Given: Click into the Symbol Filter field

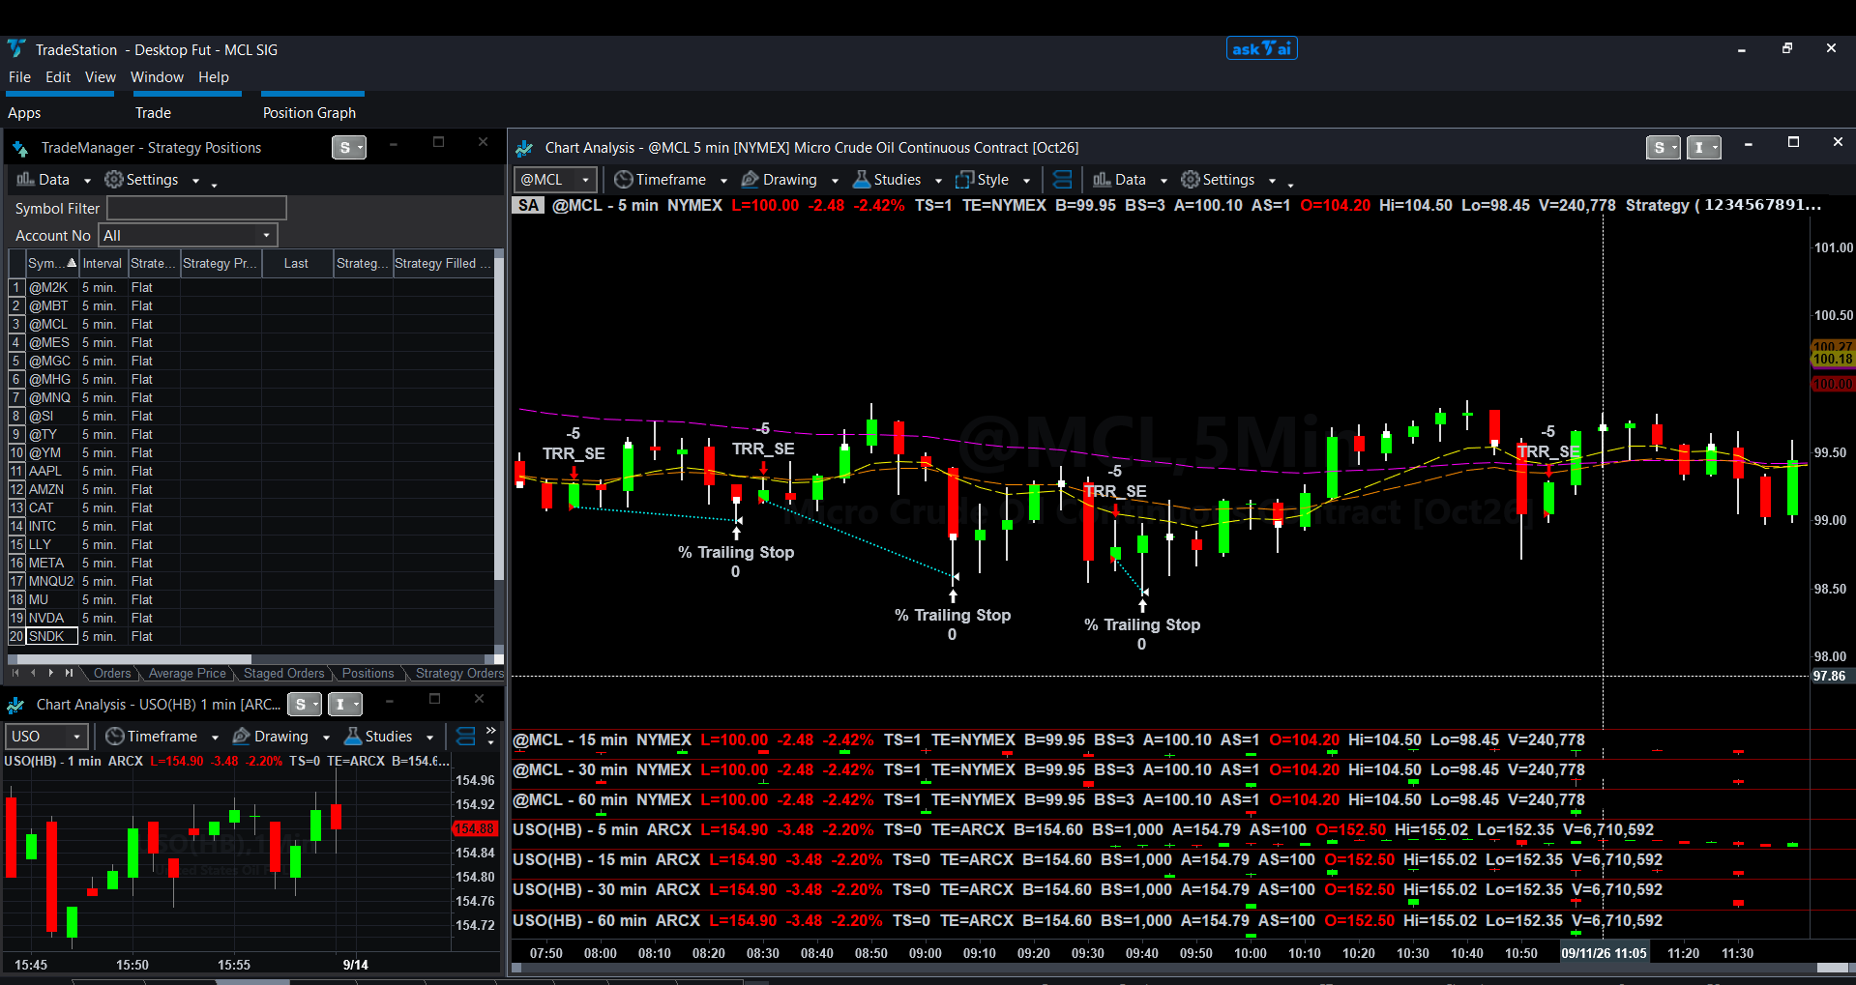Looking at the screenshot, I should point(196,208).
